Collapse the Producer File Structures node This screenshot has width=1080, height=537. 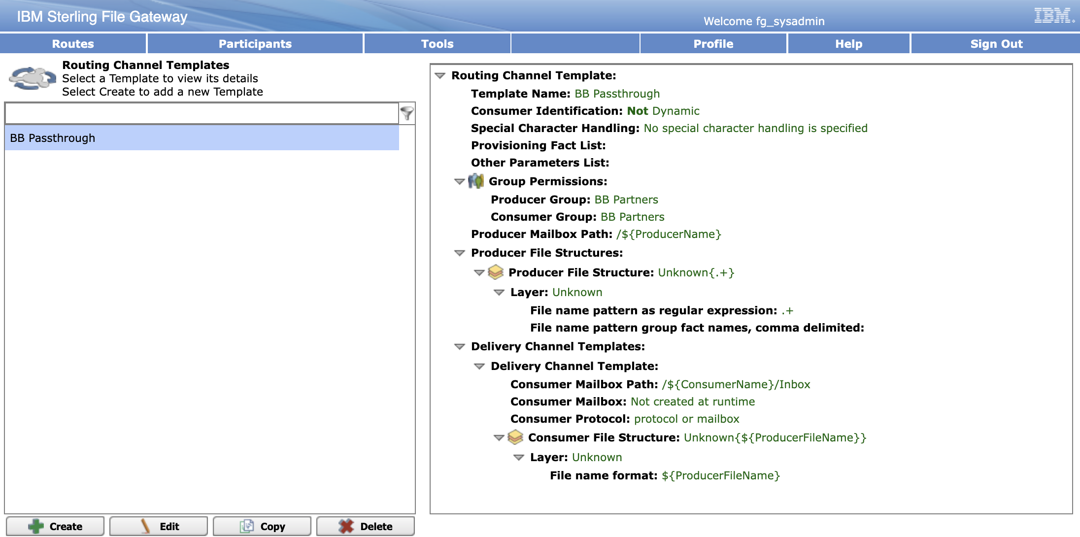click(x=459, y=253)
